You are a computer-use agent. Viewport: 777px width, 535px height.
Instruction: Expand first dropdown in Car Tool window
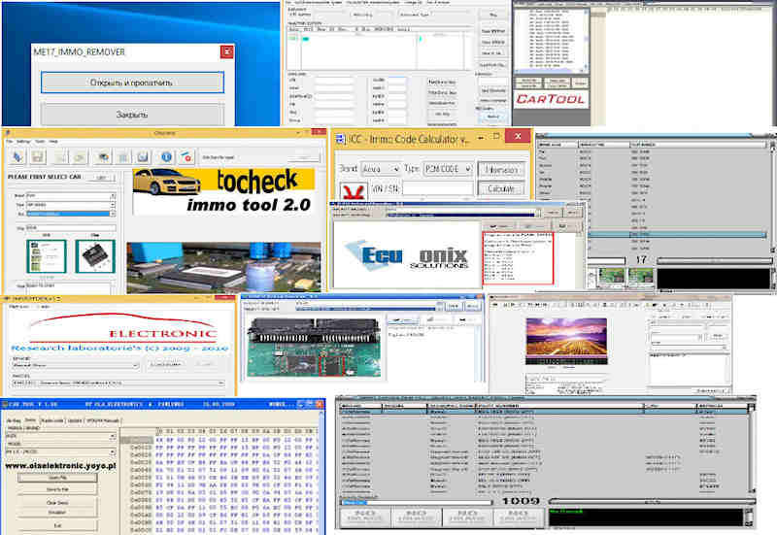tap(113, 436)
